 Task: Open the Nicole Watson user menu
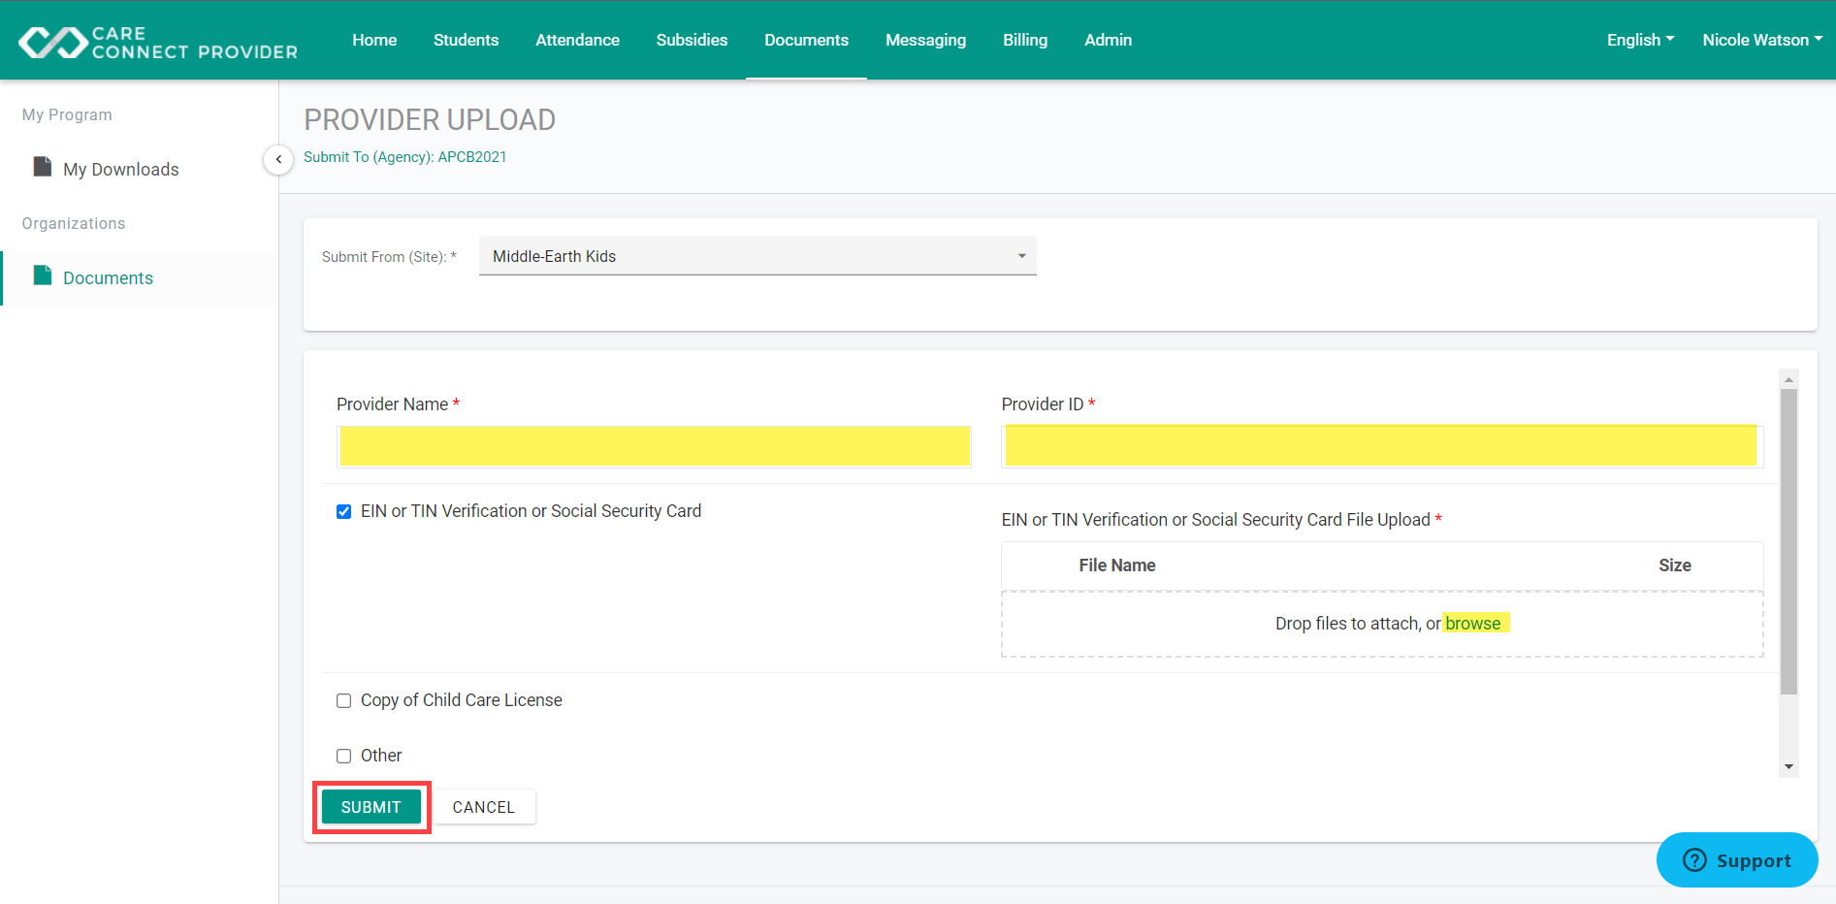(1762, 40)
